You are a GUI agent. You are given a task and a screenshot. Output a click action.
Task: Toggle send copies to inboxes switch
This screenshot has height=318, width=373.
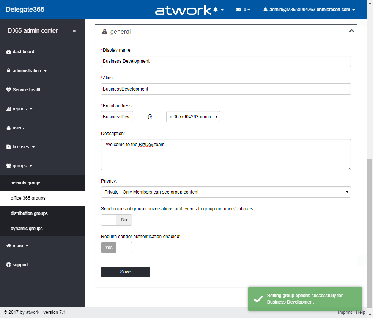tap(116, 220)
